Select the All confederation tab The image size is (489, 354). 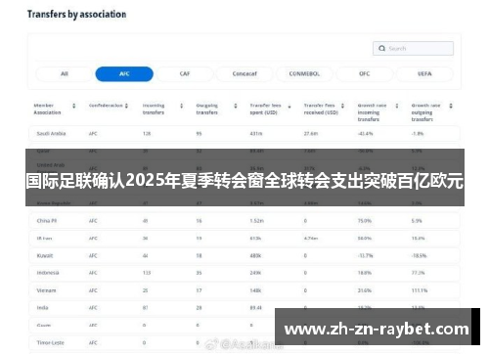tap(65, 73)
